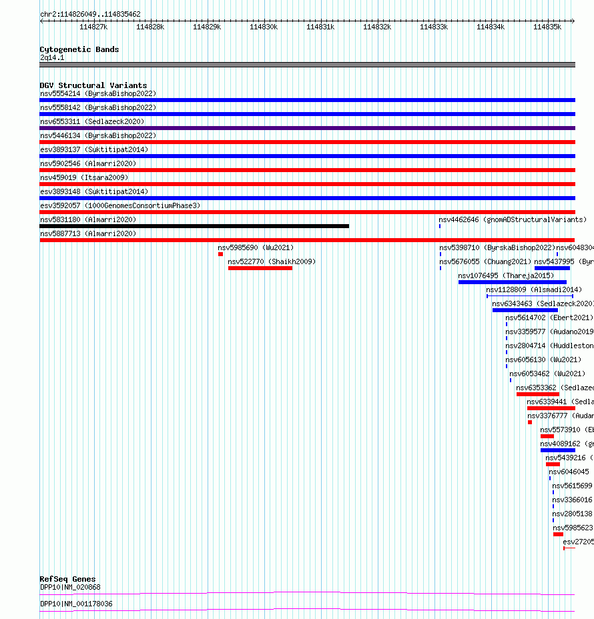Open nsv4462646 (gnomADStructuralVariants) variant
The image size is (594, 619).
click(513, 219)
